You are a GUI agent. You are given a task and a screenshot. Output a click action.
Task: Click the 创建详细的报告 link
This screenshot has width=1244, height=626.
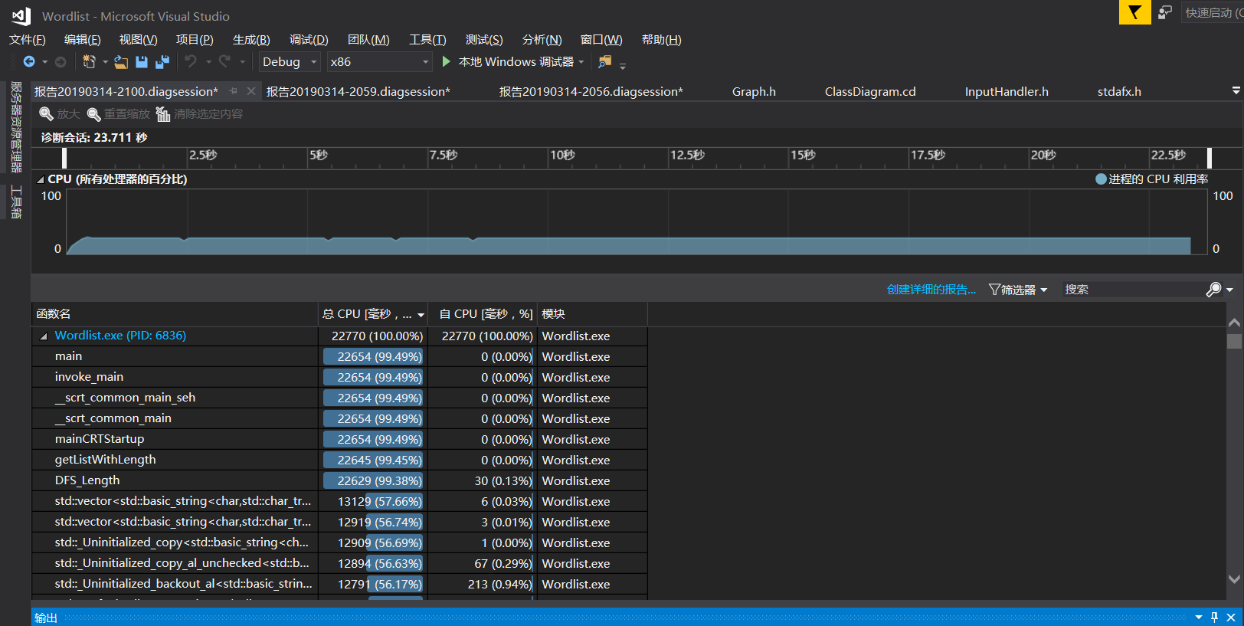coord(931,290)
